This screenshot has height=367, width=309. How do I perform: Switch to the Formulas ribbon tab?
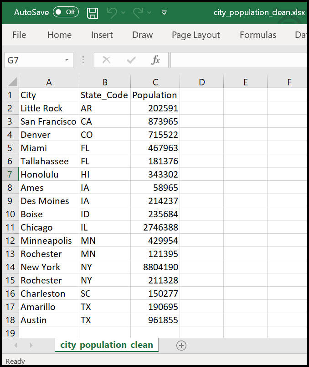(x=258, y=35)
